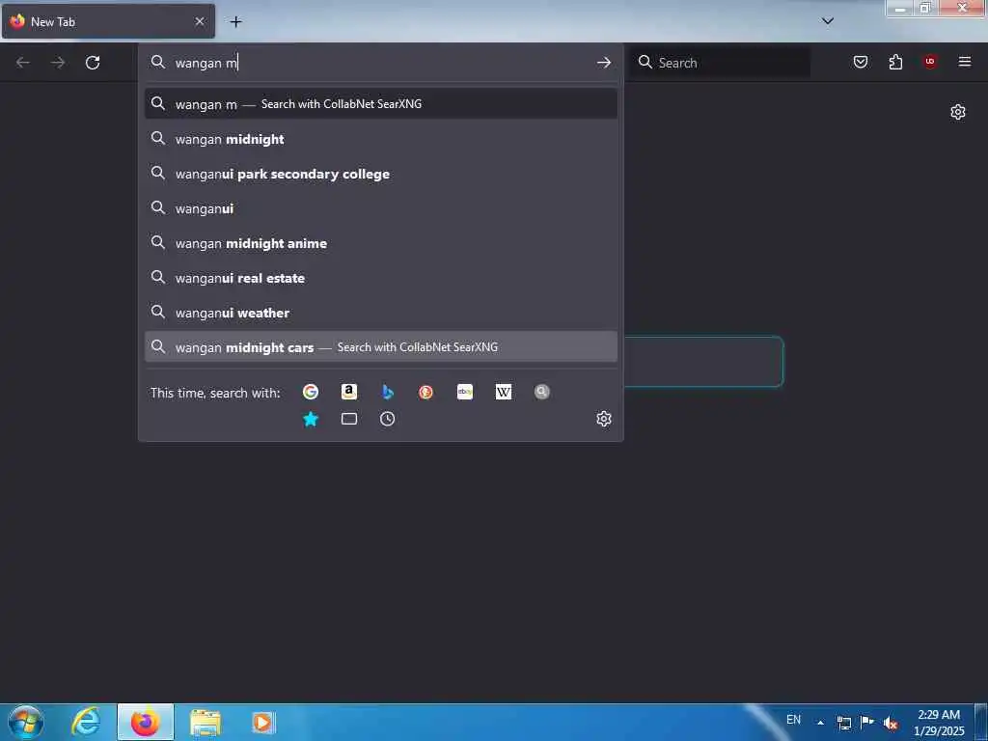Search once with Bing engine icon

pyautogui.click(x=388, y=392)
